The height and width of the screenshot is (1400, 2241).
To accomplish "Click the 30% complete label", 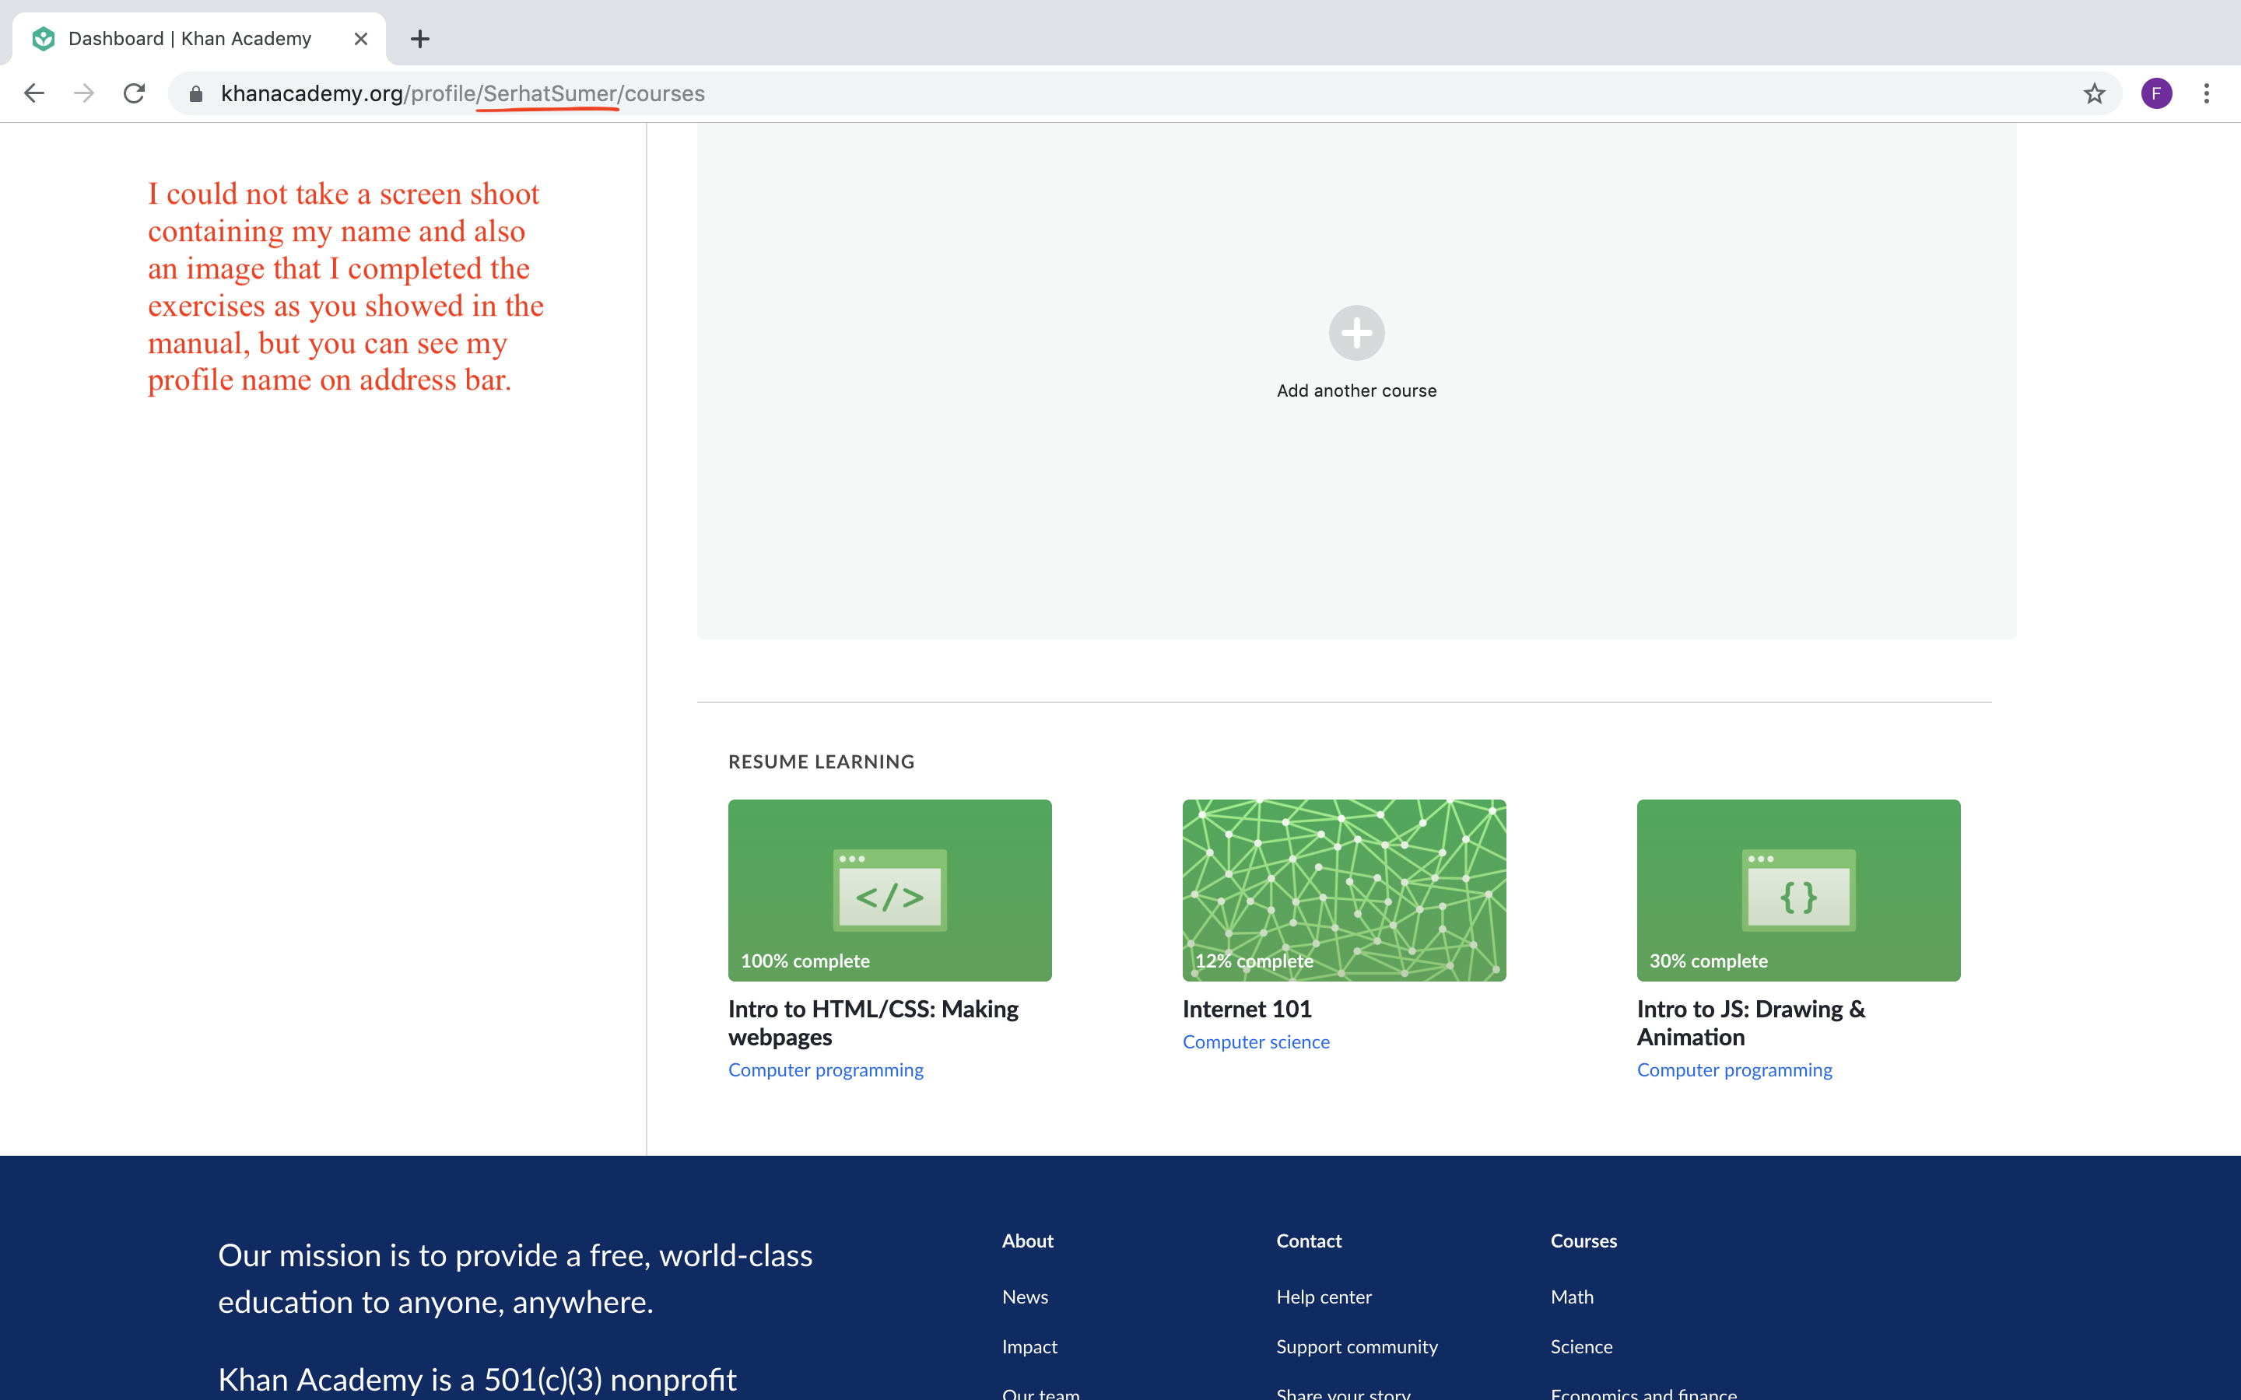I will pyautogui.click(x=1708, y=961).
